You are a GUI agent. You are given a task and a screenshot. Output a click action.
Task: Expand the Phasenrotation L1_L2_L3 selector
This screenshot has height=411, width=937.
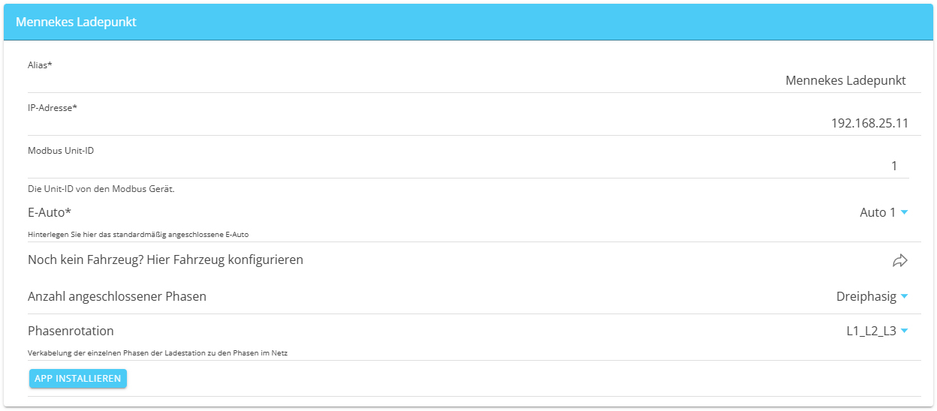(877, 331)
